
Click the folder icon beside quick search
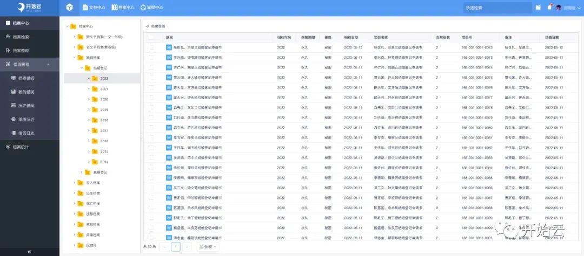click(x=538, y=8)
